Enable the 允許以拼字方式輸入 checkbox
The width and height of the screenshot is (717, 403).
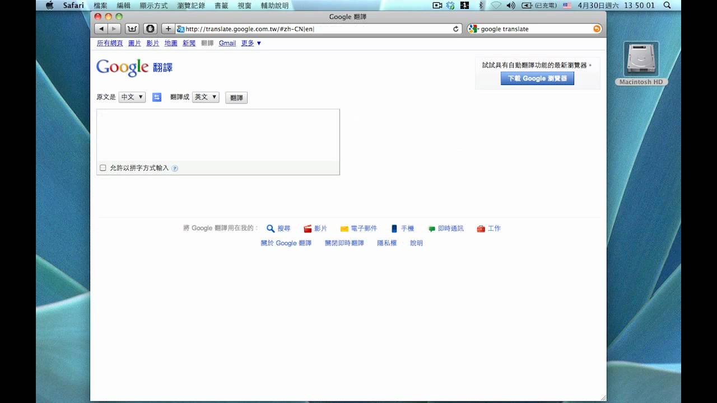[x=103, y=168]
